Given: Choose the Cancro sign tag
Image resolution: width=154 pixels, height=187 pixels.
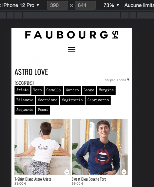Looking at the screenshot, I should click(x=72, y=91).
